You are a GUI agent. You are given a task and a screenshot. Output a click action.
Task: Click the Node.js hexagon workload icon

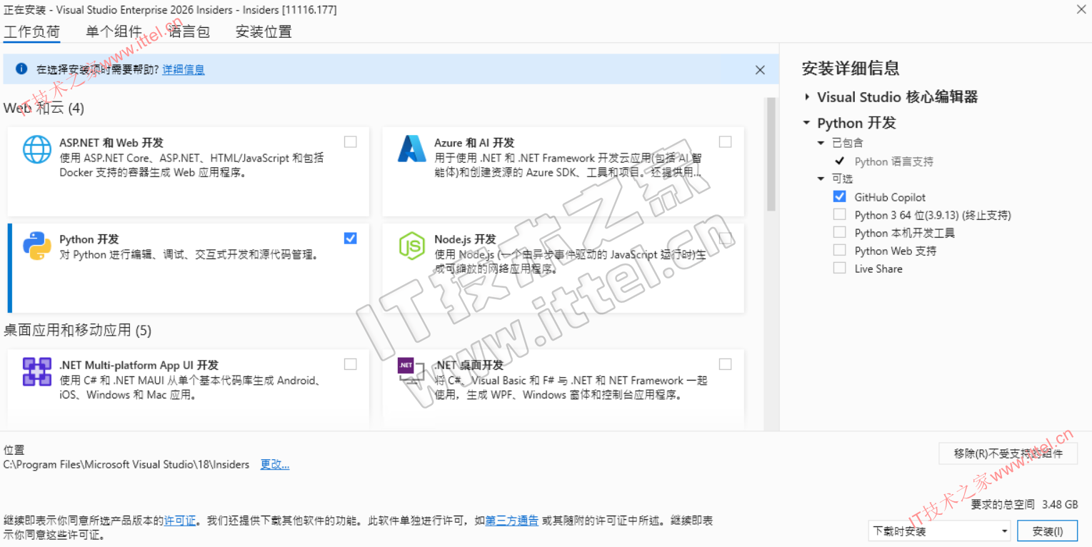pyautogui.click(x=411, y=246)
